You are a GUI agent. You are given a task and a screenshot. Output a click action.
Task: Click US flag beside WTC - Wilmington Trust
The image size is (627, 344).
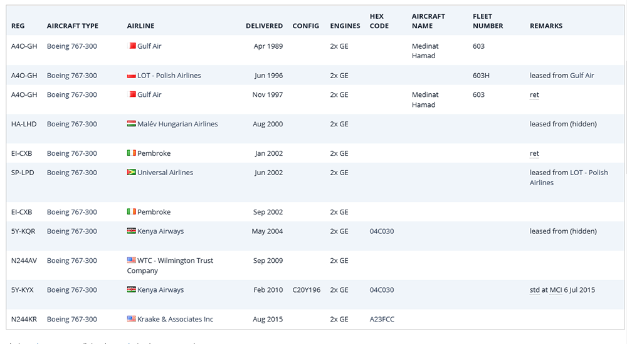coord(131,260)
